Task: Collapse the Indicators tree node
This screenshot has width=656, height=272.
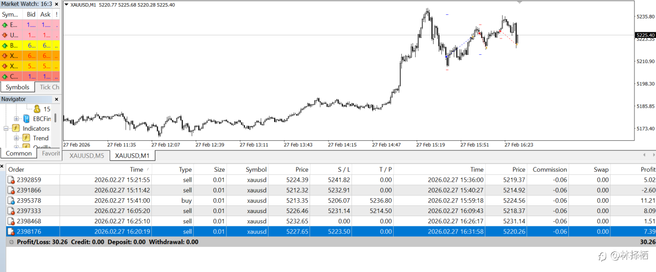Action: [x=7, y=129]
